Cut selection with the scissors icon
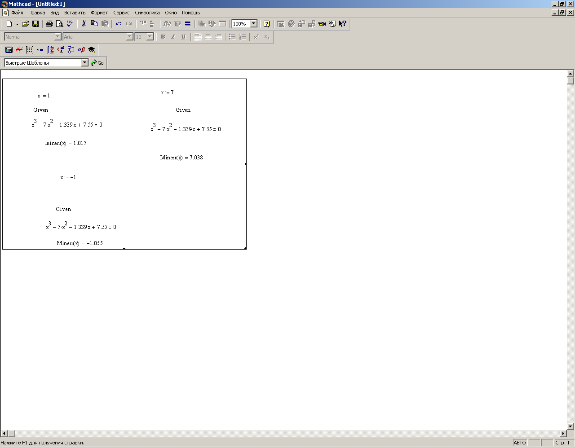 coord(84,24)
